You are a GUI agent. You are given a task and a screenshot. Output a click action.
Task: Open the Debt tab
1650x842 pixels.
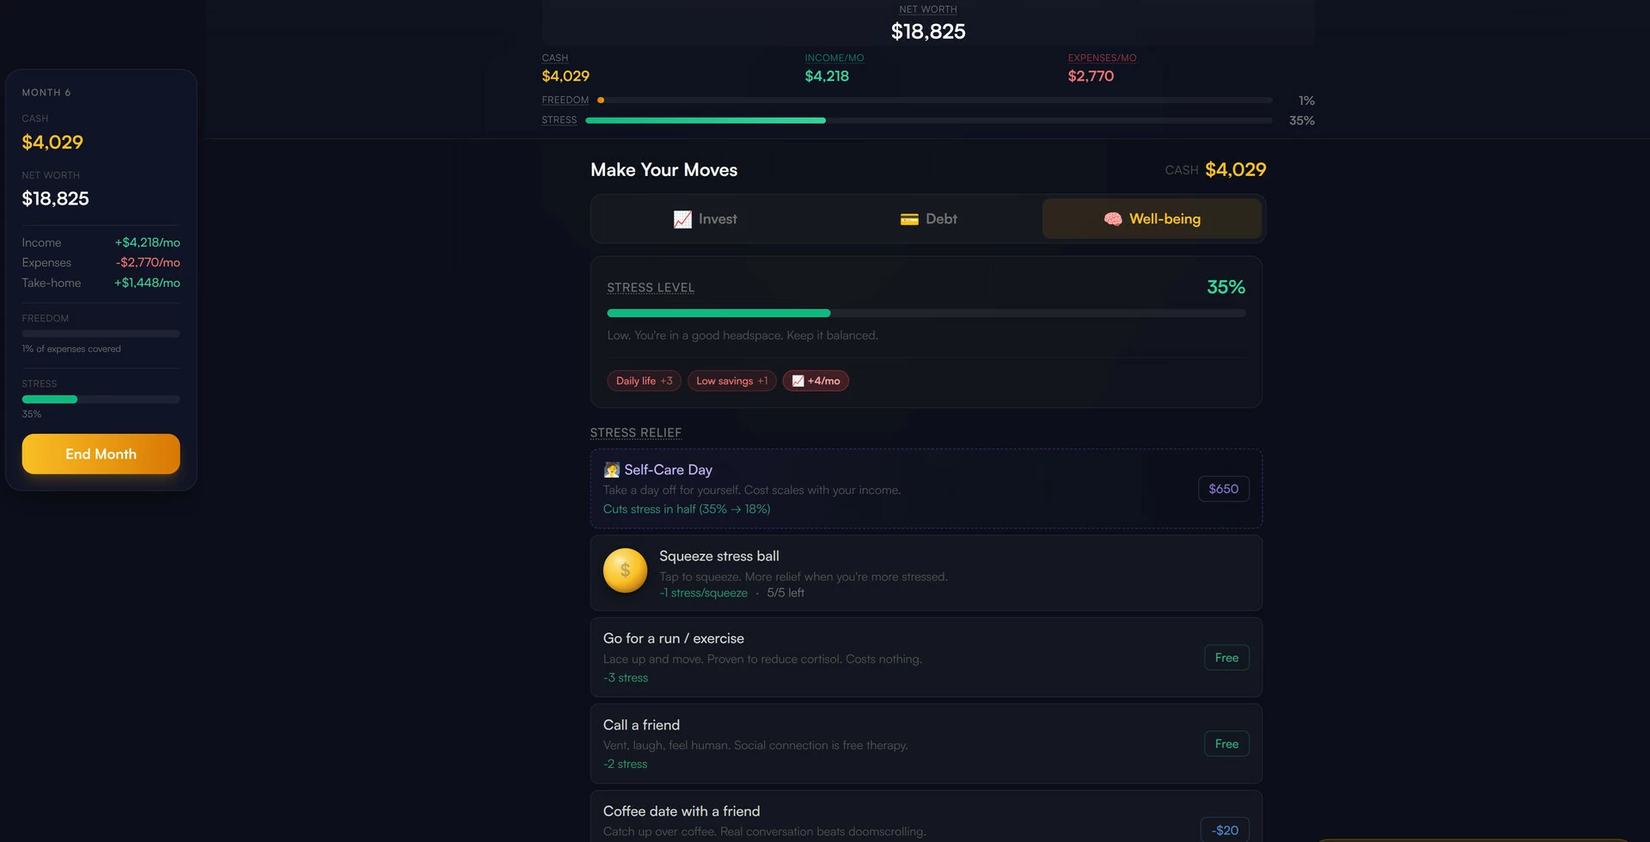pyautogui.click(x=928, y=219)
